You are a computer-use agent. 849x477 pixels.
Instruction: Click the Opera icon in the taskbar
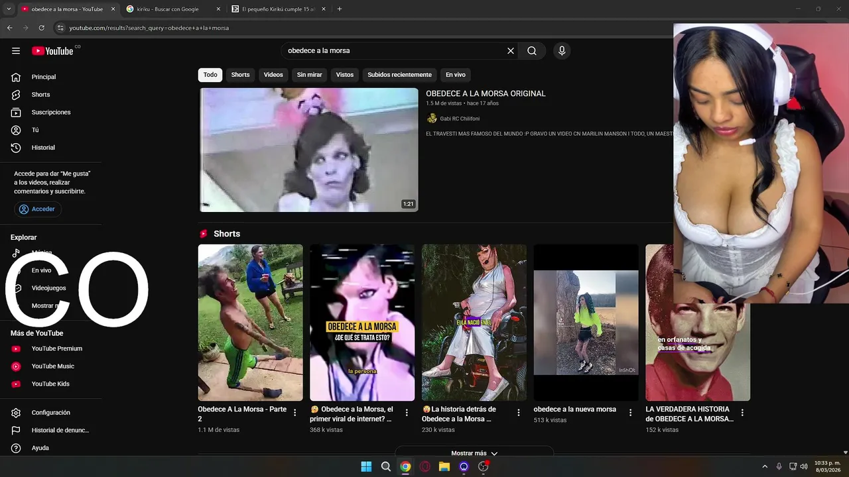point(424,466)
